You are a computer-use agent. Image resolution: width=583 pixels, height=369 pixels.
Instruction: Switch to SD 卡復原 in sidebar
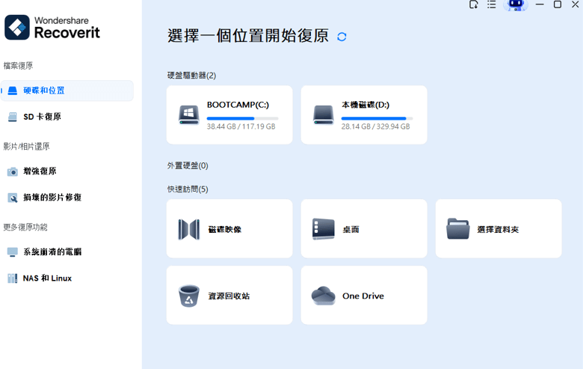(42, 117)
